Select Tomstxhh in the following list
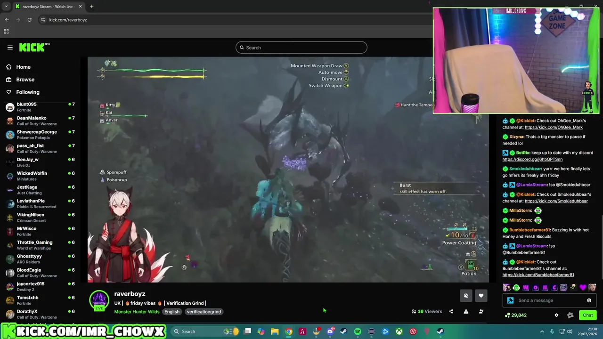The width and height of the screenshot is (603, 339). pyautogui.click(x=40, y=300)
